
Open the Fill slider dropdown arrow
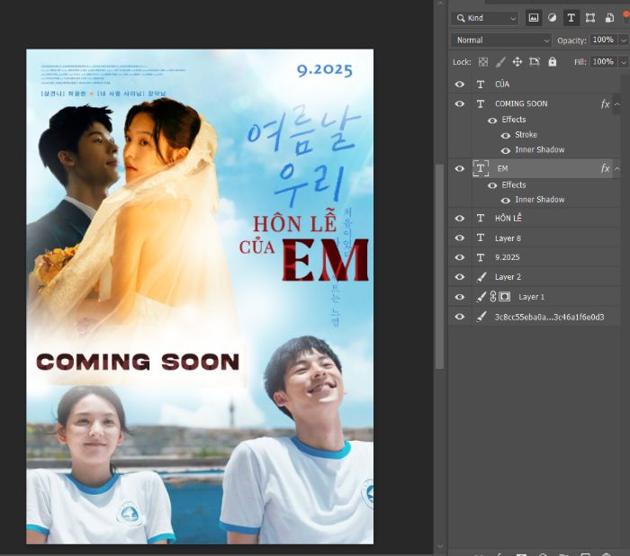623,62
